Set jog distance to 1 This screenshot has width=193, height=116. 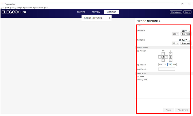(165, 65)
